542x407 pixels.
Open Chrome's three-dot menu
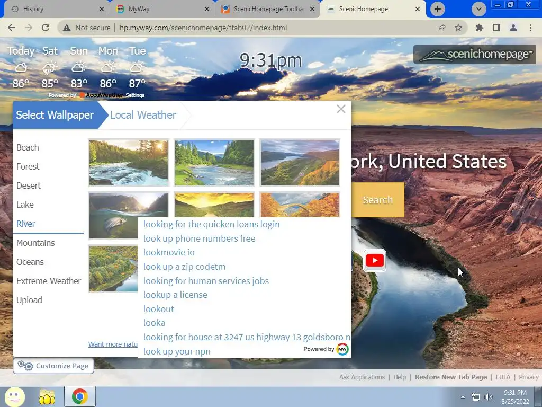530,28
